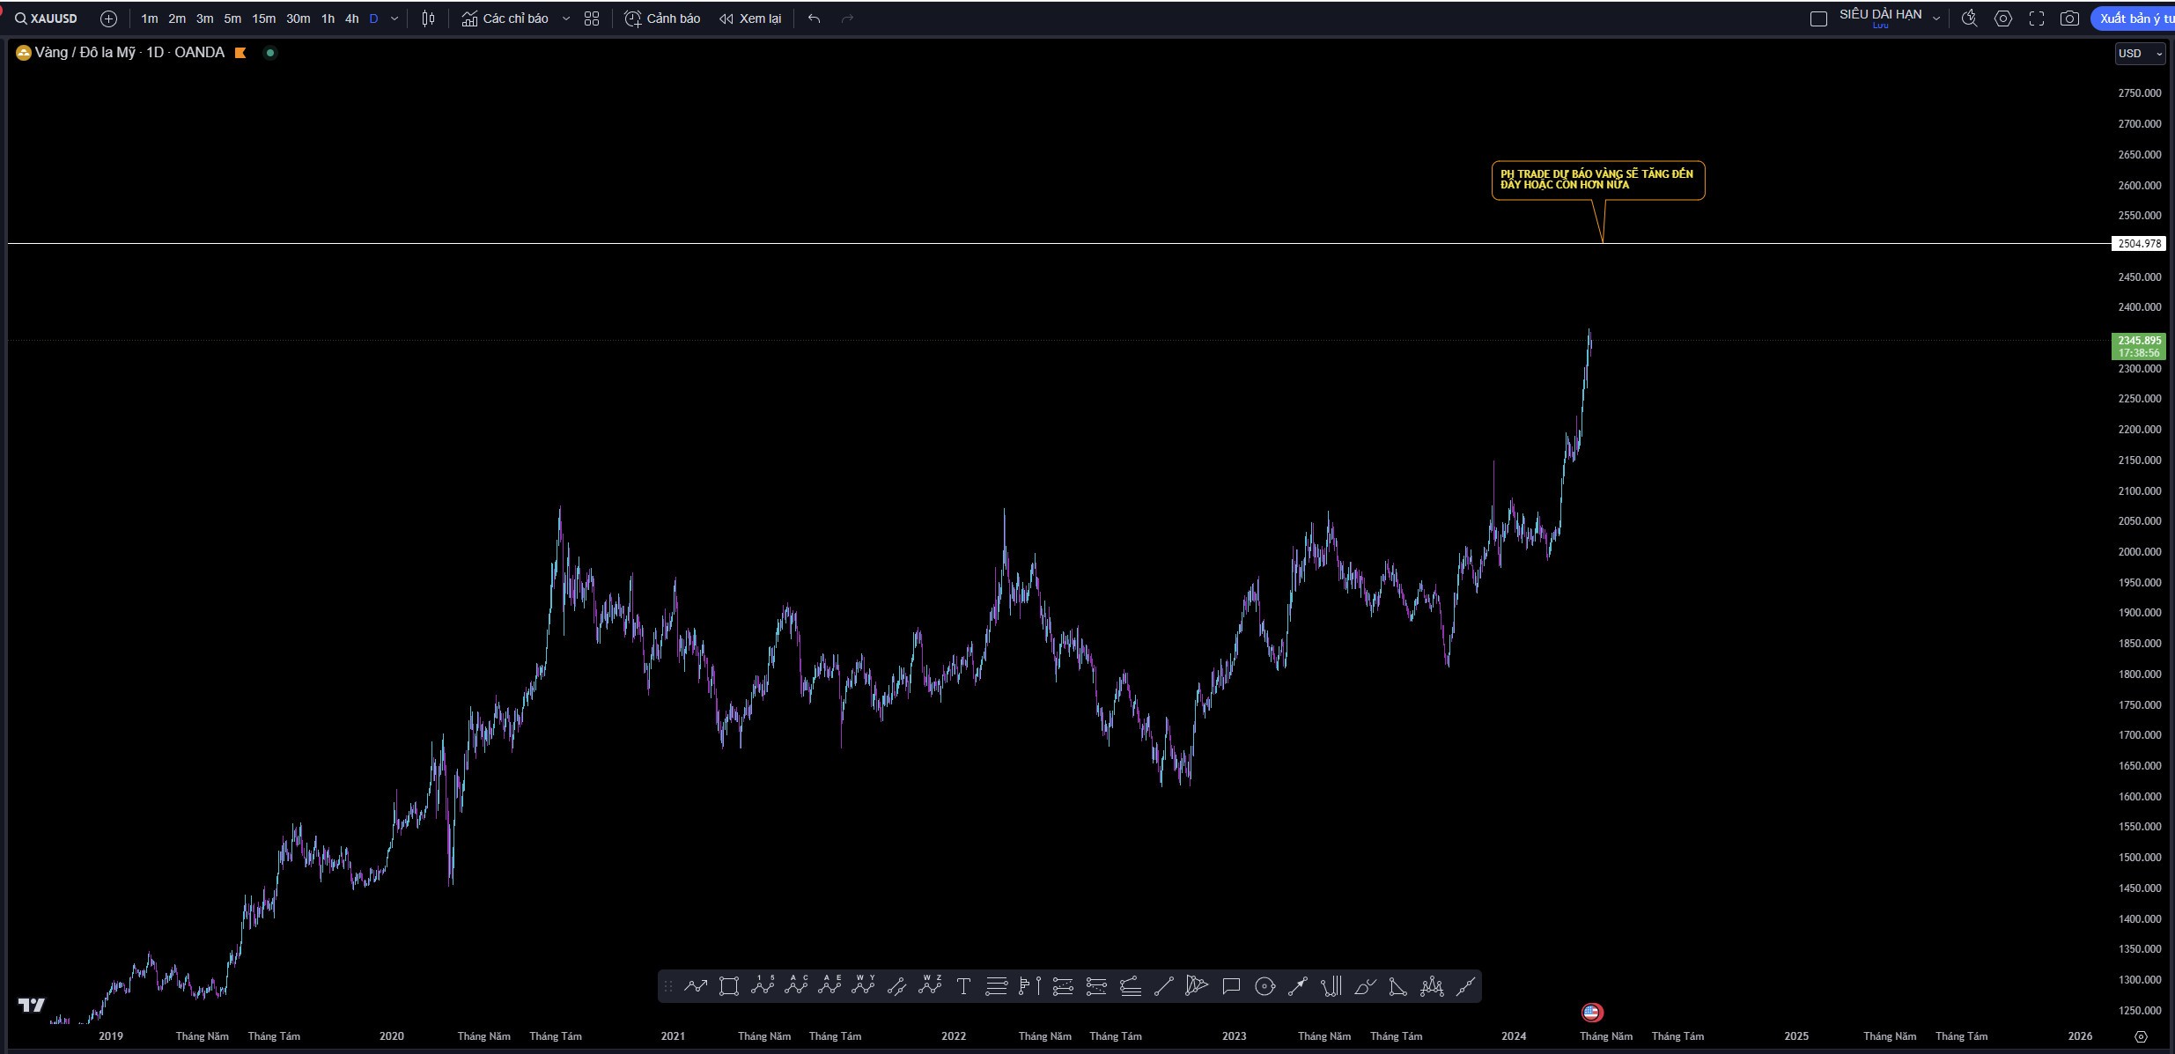Open chart settings with the gear icon
Image resolution: width=2175 pixels, height=1054 pixels.
coord(2003,18)
